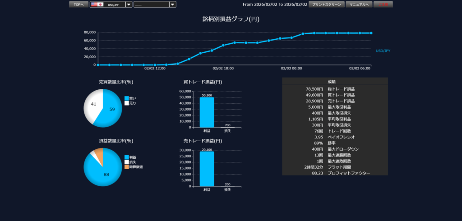This screenshot has width=462, height=221.
Task: Click the 50,300 profit bar in 買トレード損益
Action: point(207,113)
